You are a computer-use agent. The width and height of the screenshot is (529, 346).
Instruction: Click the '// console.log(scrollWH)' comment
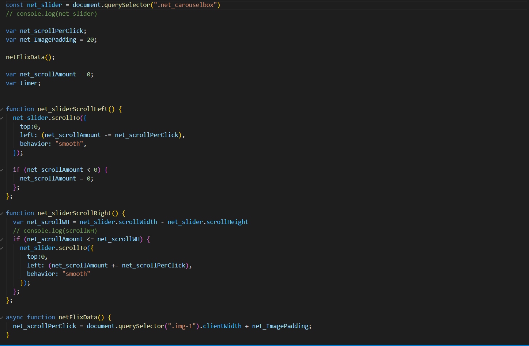55,231
